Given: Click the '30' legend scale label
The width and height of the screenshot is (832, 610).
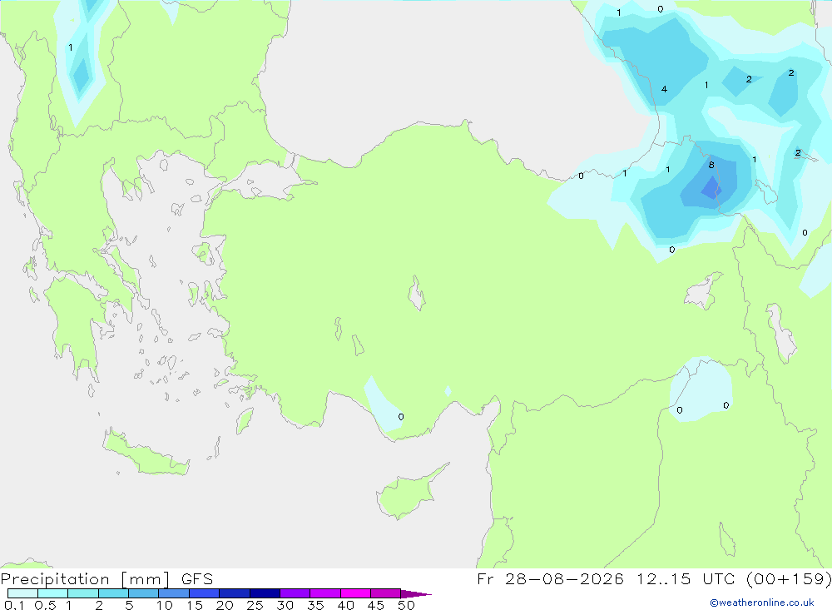Looking at the screenshot, I should click(x=285, y=605).
